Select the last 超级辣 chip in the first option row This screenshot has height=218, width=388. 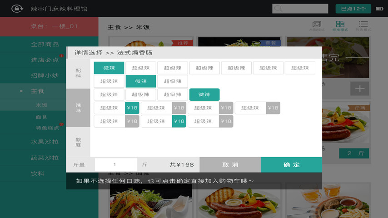pos(300,68)
